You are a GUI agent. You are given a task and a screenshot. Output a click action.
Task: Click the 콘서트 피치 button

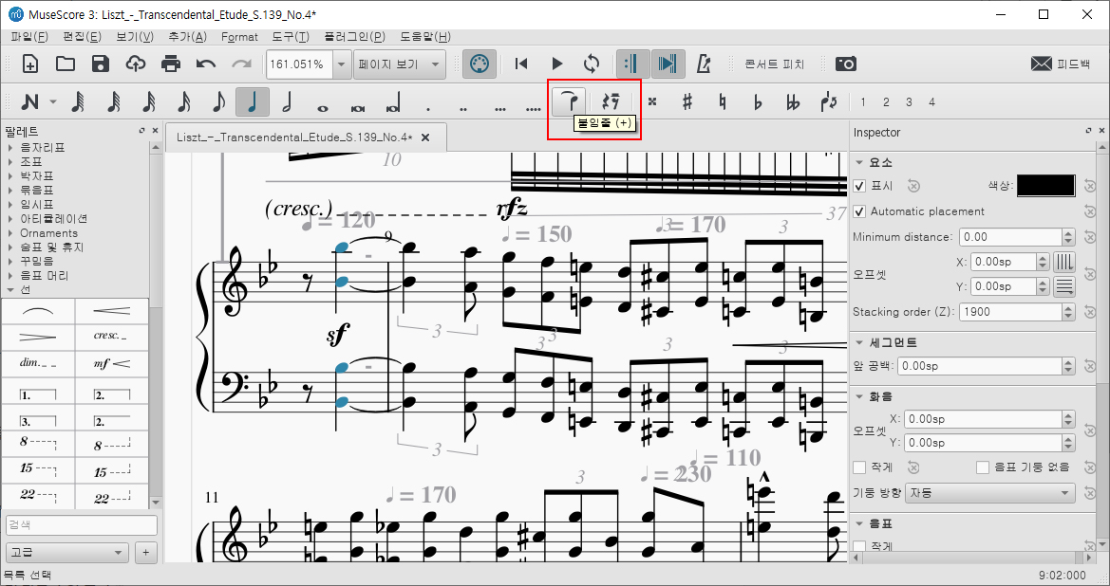775,64
